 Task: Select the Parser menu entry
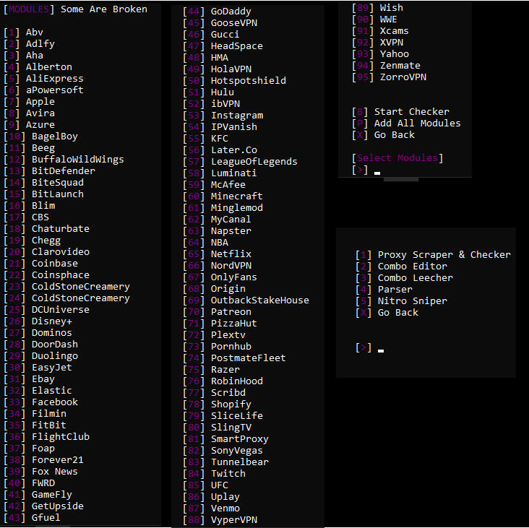[384, 290]
